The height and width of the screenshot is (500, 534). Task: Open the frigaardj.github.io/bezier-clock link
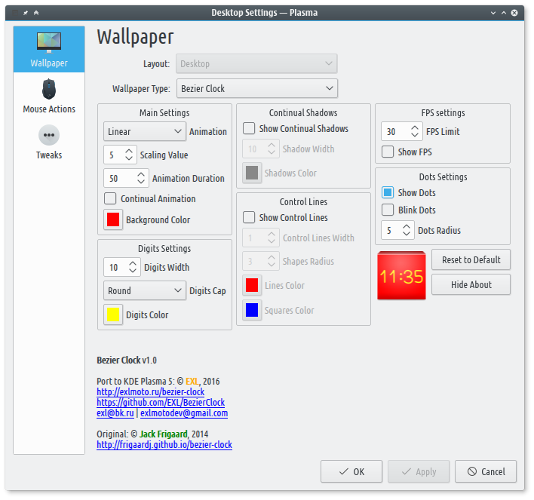coord(164,444)
